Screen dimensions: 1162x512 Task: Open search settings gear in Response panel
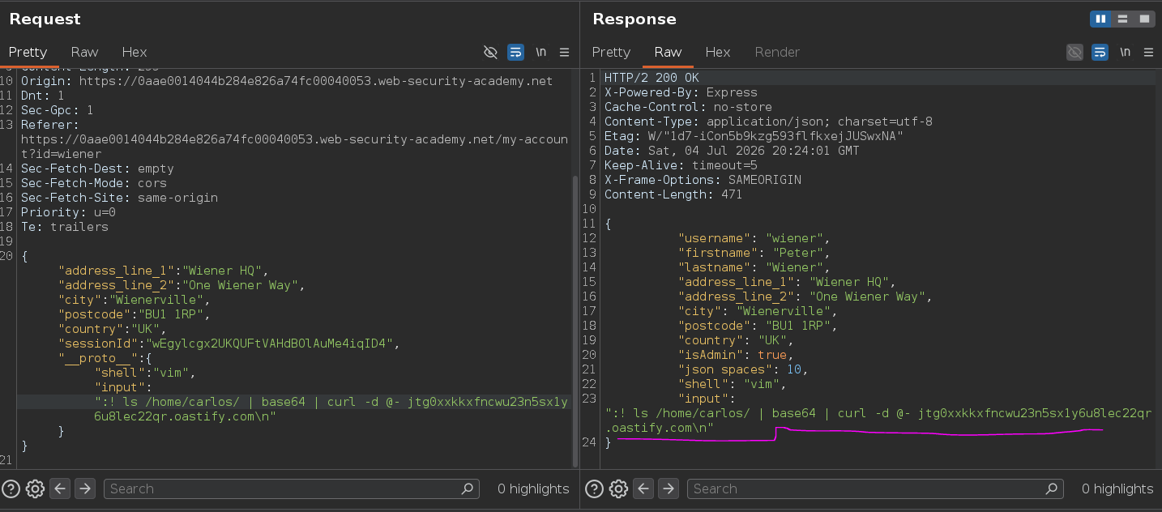click(618, 489)
